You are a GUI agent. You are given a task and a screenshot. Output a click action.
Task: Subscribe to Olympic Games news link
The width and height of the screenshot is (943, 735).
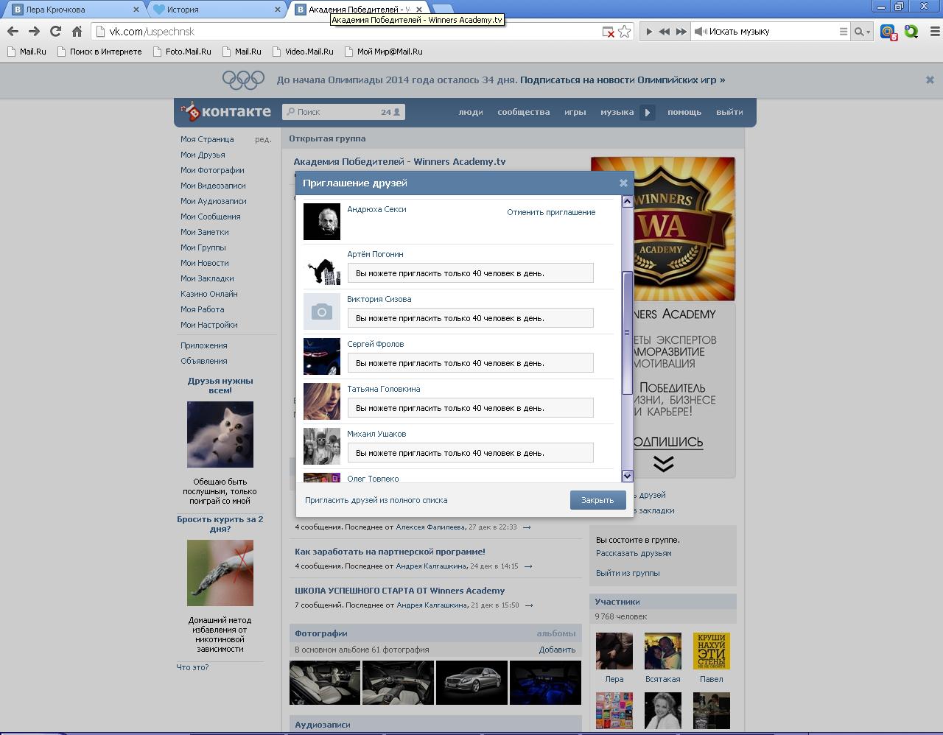coord(623,80)
